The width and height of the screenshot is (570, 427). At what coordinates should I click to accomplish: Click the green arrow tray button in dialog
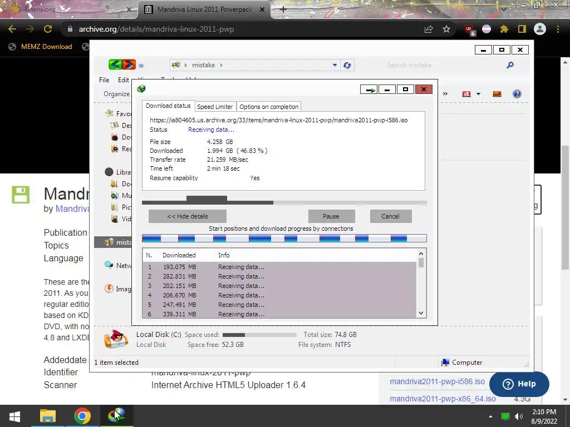pos(369,90)
